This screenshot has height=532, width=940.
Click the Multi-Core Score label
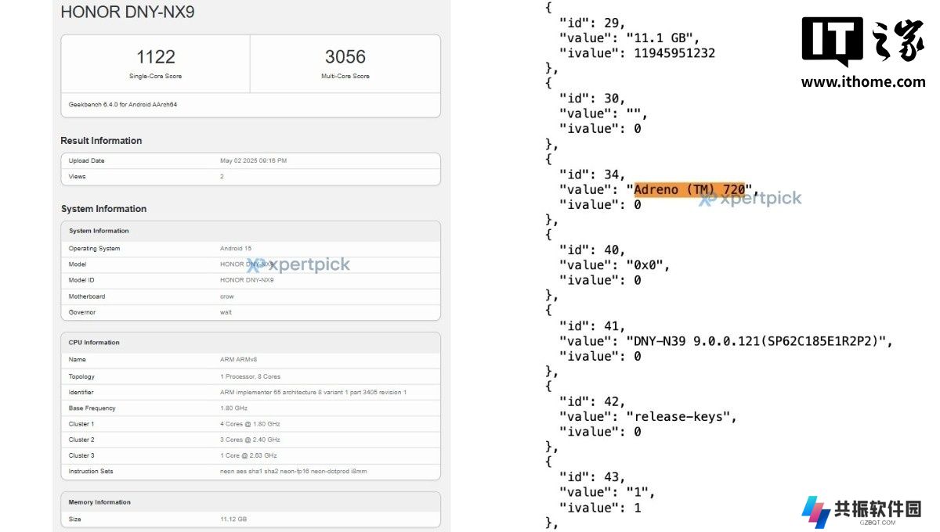345,77
